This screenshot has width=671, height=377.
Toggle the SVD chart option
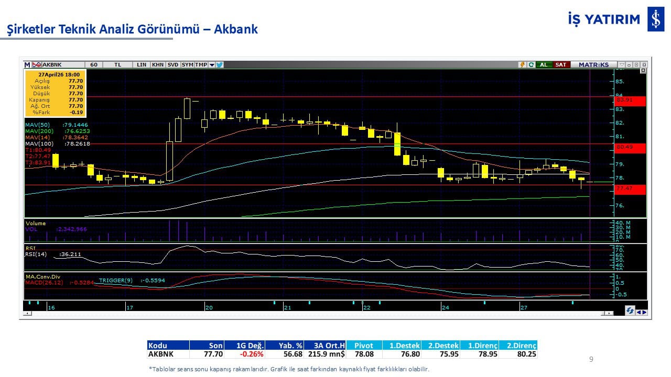click(x=172, y=65)
